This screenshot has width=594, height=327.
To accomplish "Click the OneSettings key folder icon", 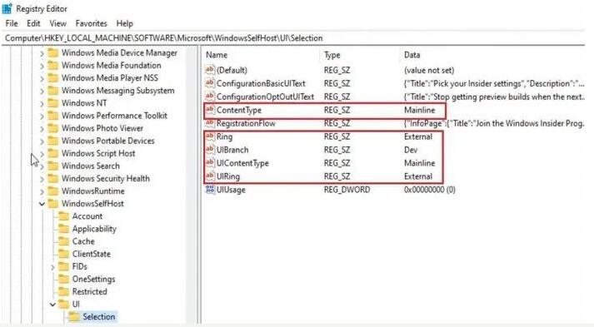I will 63,279.
